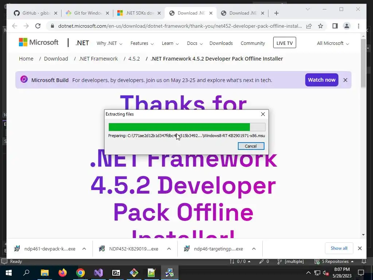Open the tab search chevron
The image size is (373, 280).
click(307, 9)
